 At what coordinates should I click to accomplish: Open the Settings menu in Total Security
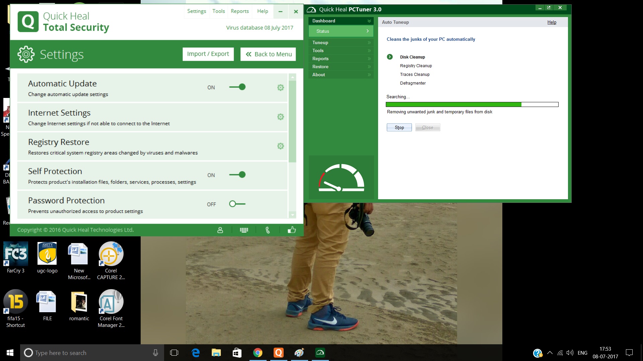pos(197,11)
